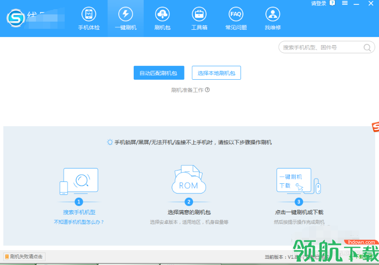Screen dimensions: 379x265
Task: Switch to the 常见问题 tab label
Action: pos(236,27)
